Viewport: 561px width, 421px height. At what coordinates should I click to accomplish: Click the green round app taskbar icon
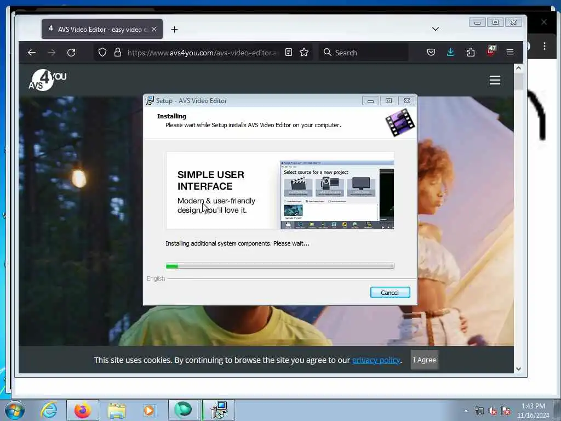point(183,410)
